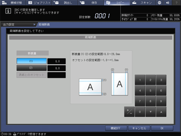The height and width of the screenshot is (136, 181).
Task: Tap keypad number 6
Action: click(x=161, y=90)
